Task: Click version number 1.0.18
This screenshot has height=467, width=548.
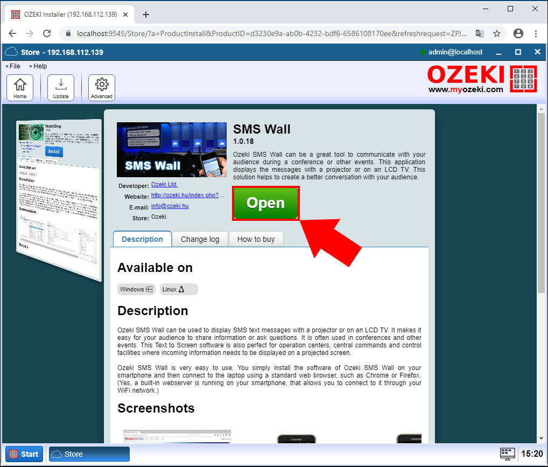Action: (243, 141)
